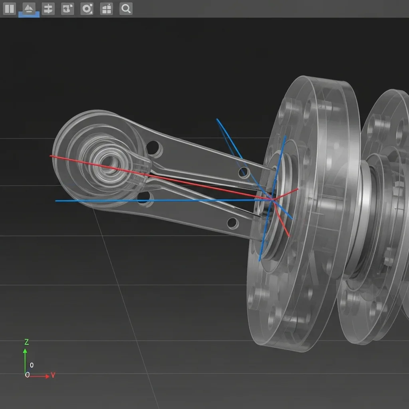Viewport: 409px width, 409px height.
Task: Click the signpost-style align icon
Action: 48,9
